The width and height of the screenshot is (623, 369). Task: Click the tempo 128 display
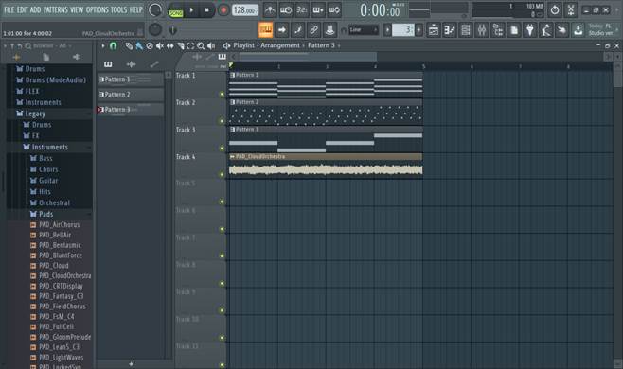coord(244,10)
